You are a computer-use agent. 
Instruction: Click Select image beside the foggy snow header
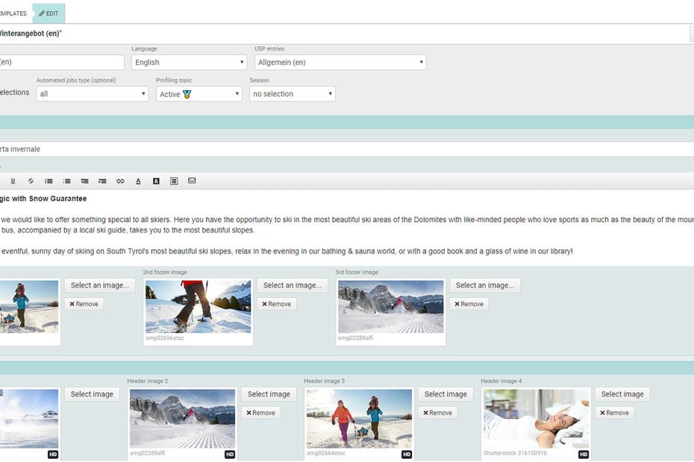point(92,394)
